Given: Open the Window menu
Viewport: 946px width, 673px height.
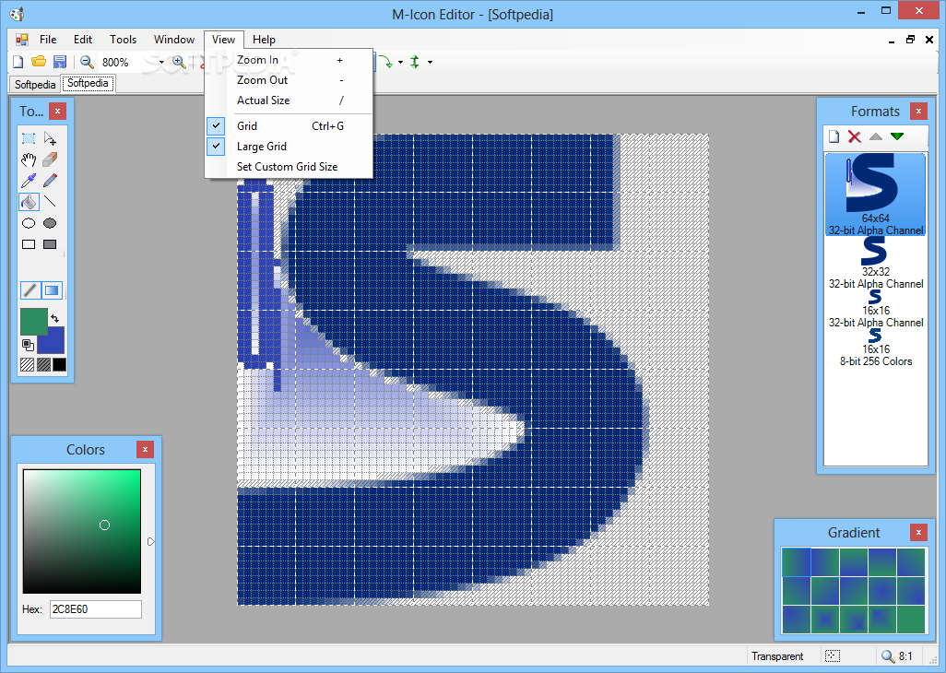Looking at the screenshot, I should (x=174, y=40).
